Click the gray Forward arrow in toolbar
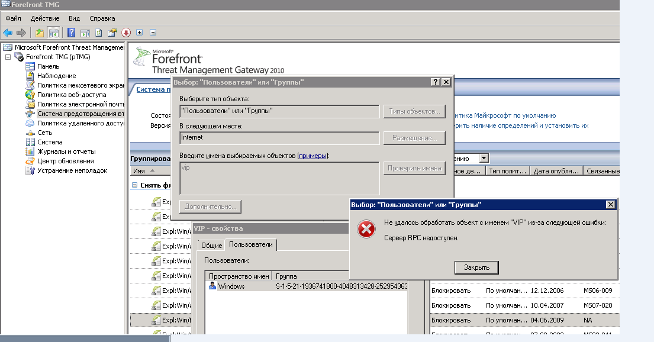 click(x=21, y=33)
